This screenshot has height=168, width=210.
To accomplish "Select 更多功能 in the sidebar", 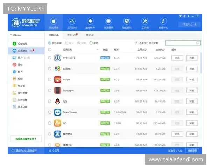I will (x=26, y=107).
